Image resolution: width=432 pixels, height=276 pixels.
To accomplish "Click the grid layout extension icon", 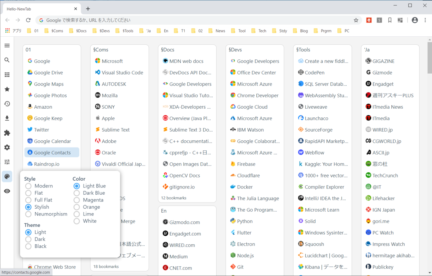I will click(400, 20).
